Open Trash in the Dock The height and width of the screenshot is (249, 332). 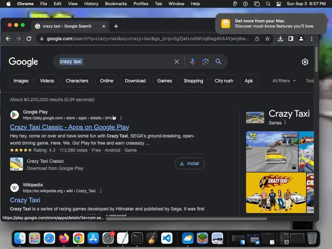pyautogui.click(x=312, y=238)
